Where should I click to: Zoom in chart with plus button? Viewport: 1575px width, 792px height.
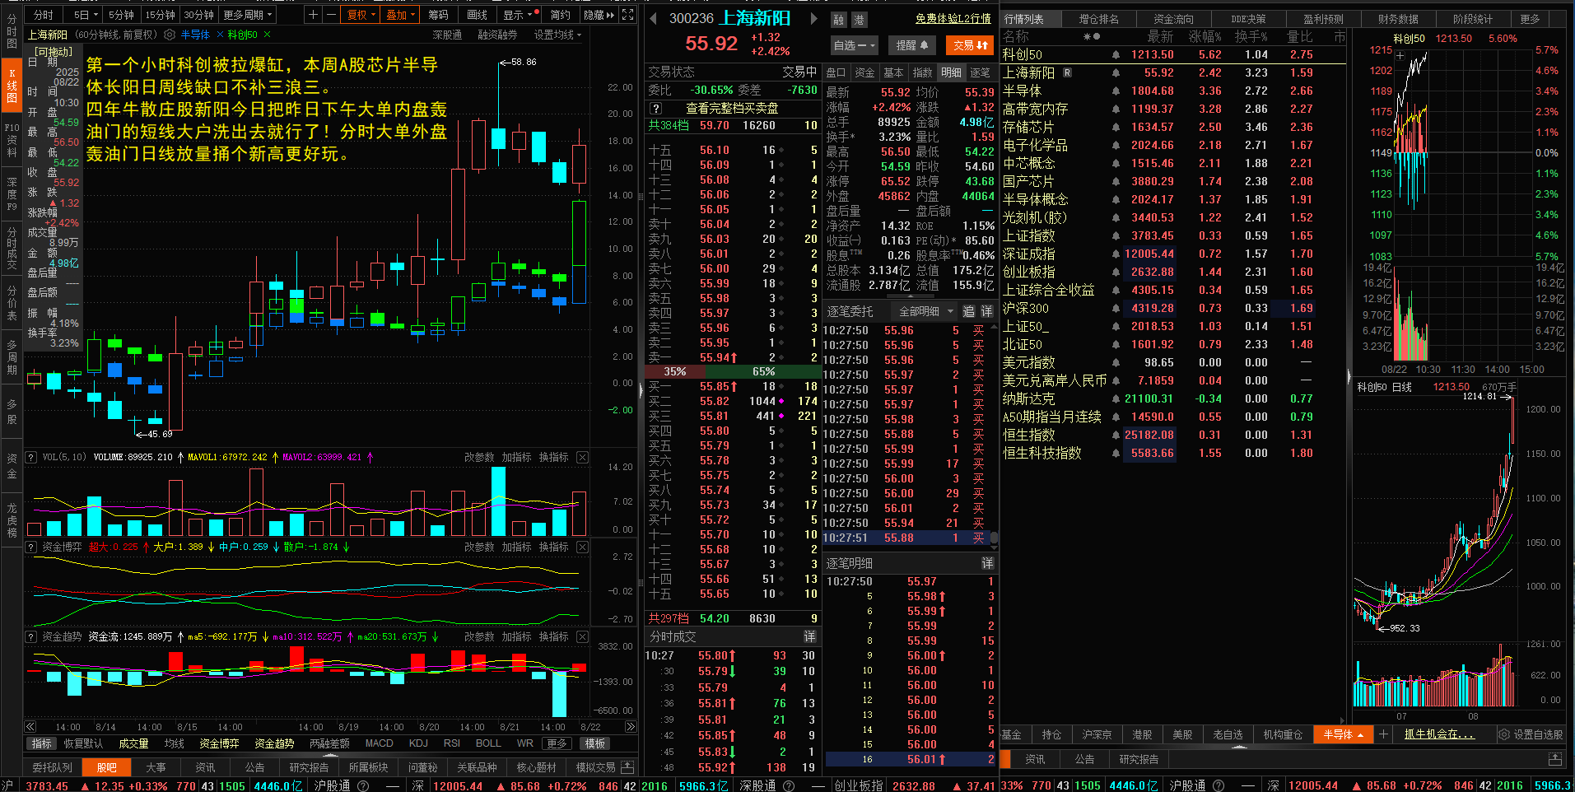pyautogui.click(x=313, y=15)
